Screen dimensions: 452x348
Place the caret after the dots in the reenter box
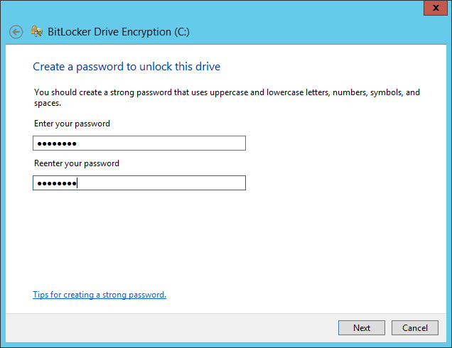click(x=77, y=183)
